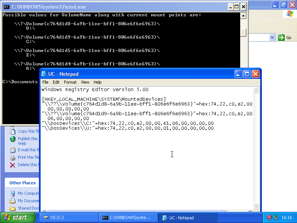
Task: Click 'Windows Registry Editor Version 5.00' in Notepad
Action: coord(95,90)
